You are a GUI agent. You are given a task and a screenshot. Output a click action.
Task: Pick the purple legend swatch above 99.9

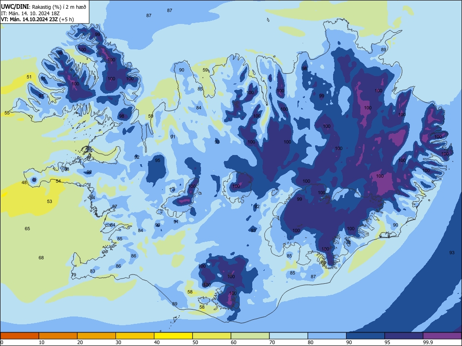(x=442, y=336)
